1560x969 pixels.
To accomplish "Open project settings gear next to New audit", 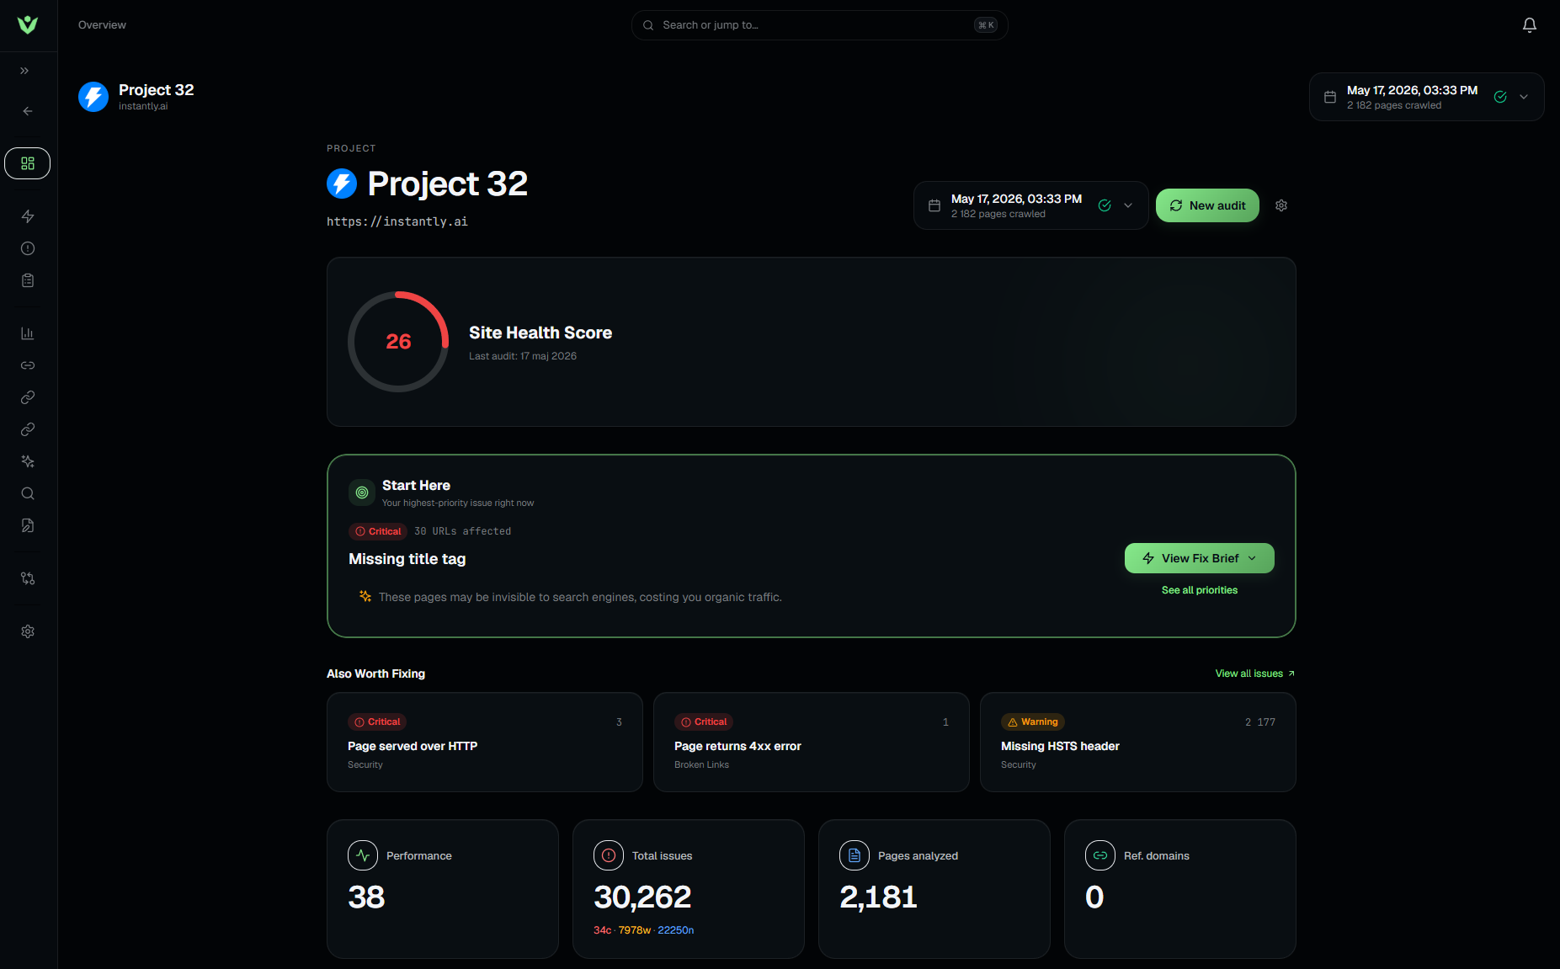I will point(1281,205).
